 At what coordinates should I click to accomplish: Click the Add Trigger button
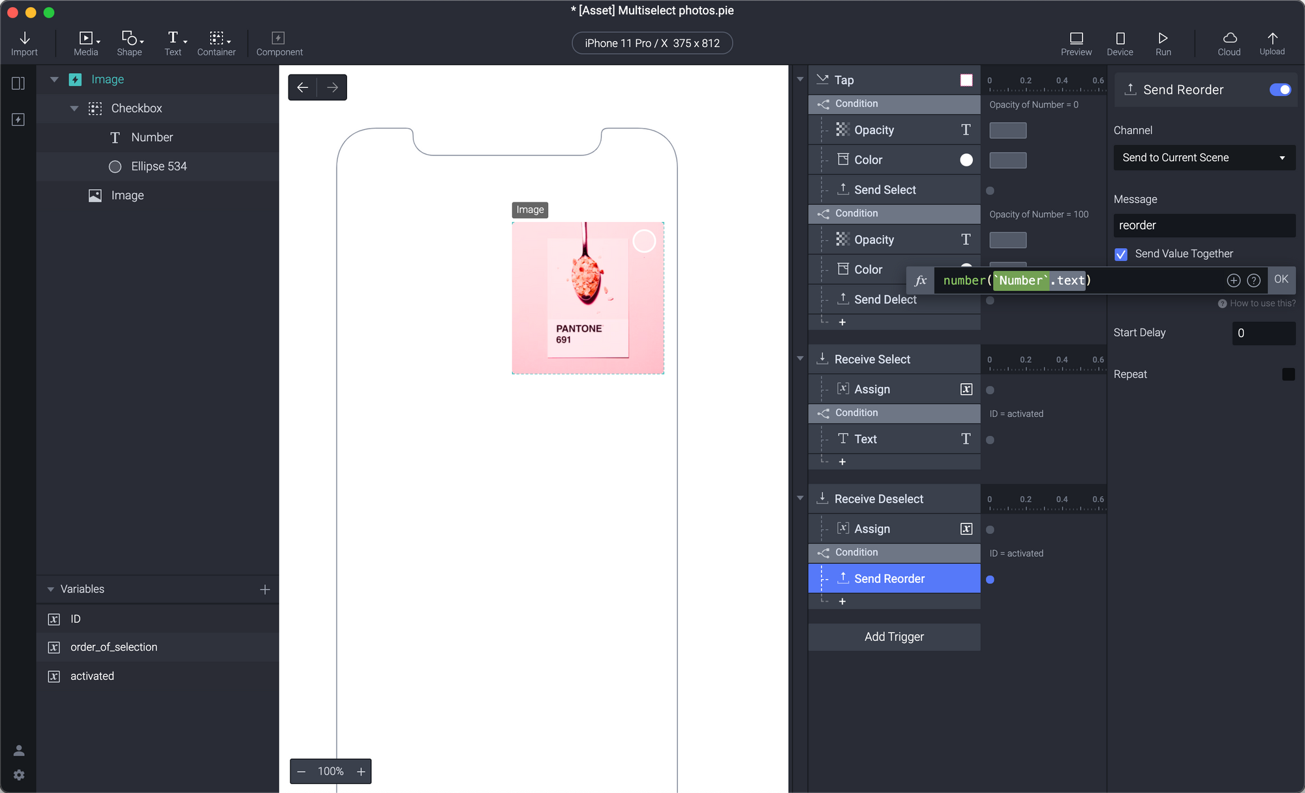click(893, 636)
